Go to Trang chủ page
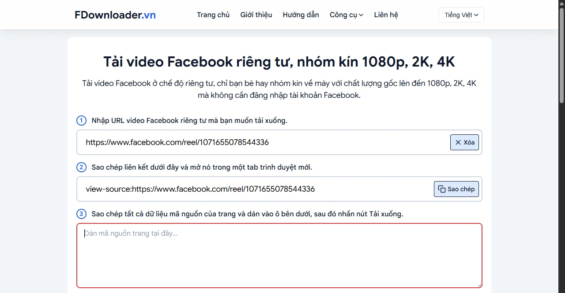This screenshot has height=293, width=565. point(213,15)
